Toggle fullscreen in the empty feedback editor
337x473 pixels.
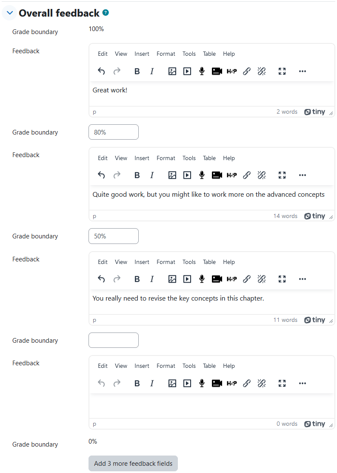click(282, 383)
